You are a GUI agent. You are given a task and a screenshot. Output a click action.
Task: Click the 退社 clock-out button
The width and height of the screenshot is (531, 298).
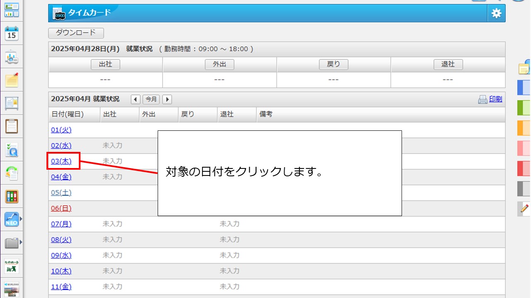click(448, 65)
